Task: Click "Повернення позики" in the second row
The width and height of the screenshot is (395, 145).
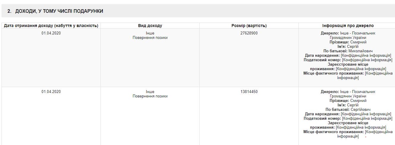Action: click(x=150, y=96)
